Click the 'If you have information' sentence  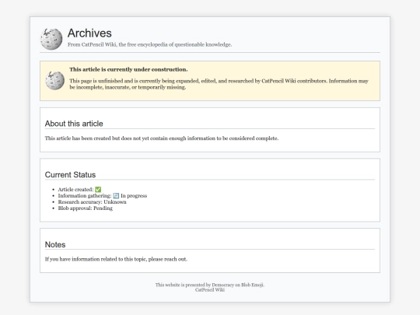(x=116, y=259)
